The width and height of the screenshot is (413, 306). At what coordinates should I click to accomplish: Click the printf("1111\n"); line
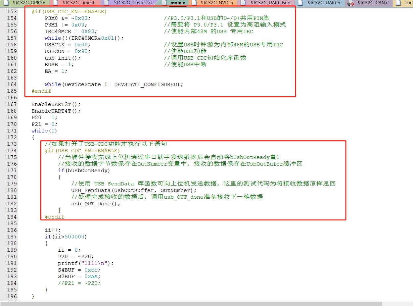(x=86, y=263)
